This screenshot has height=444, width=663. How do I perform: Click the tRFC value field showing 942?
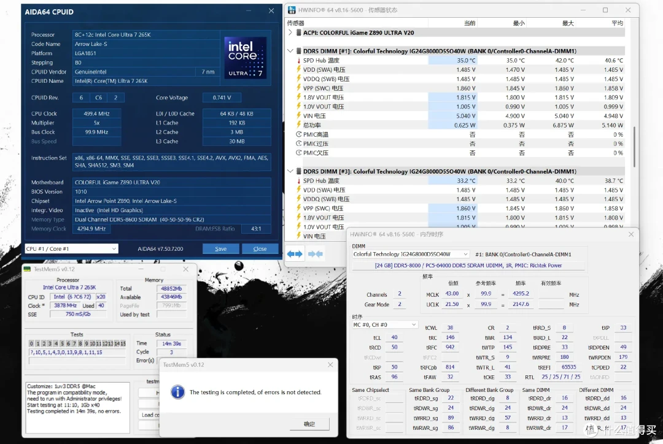pyautogui.click(x=450, y=347)
